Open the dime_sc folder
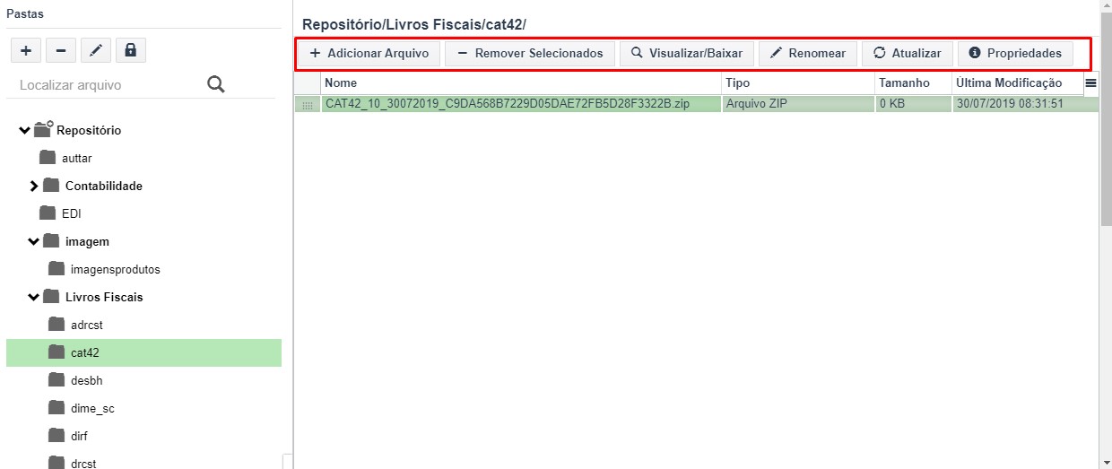This screenshot has height=469, width=1112. 92,409
